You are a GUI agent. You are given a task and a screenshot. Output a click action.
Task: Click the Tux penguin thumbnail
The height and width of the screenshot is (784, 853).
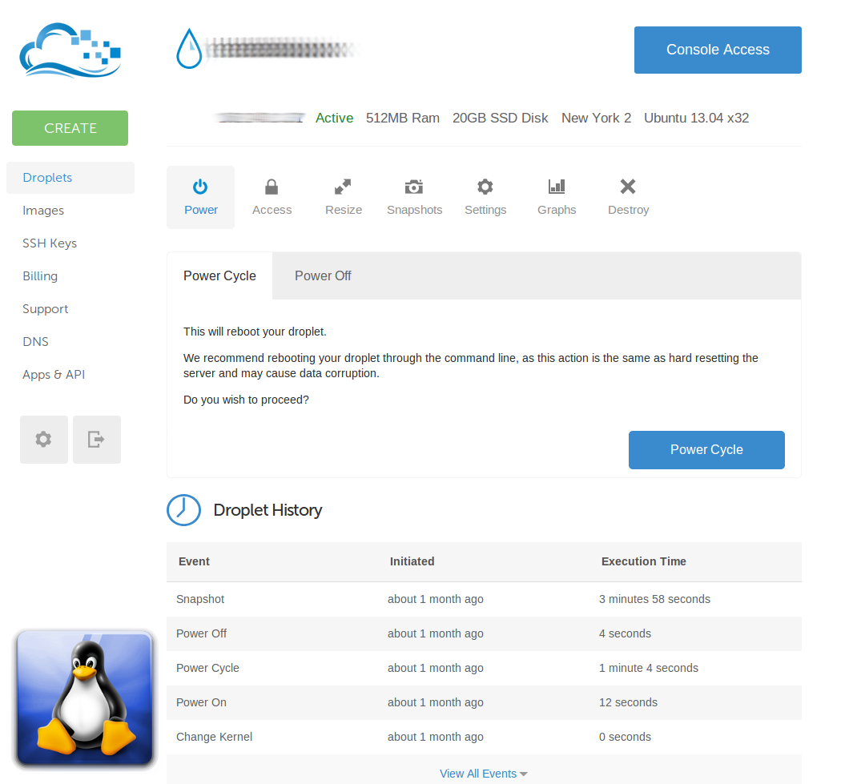83,698
